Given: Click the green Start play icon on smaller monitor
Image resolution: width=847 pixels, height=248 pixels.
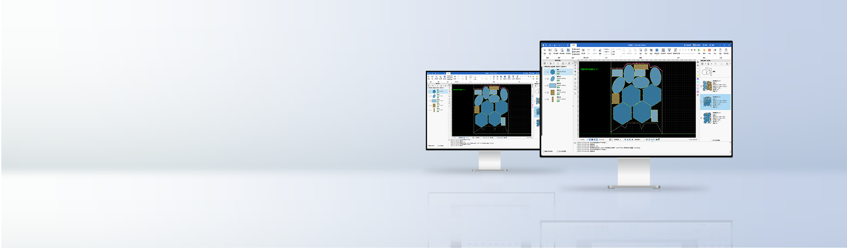Looking at the screenshot, I should pyautogui.click(x=533, y=77).
